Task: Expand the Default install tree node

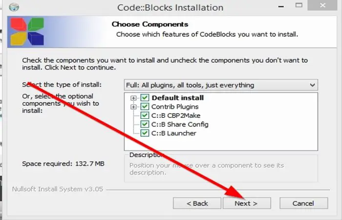Action: pos(133,98)
